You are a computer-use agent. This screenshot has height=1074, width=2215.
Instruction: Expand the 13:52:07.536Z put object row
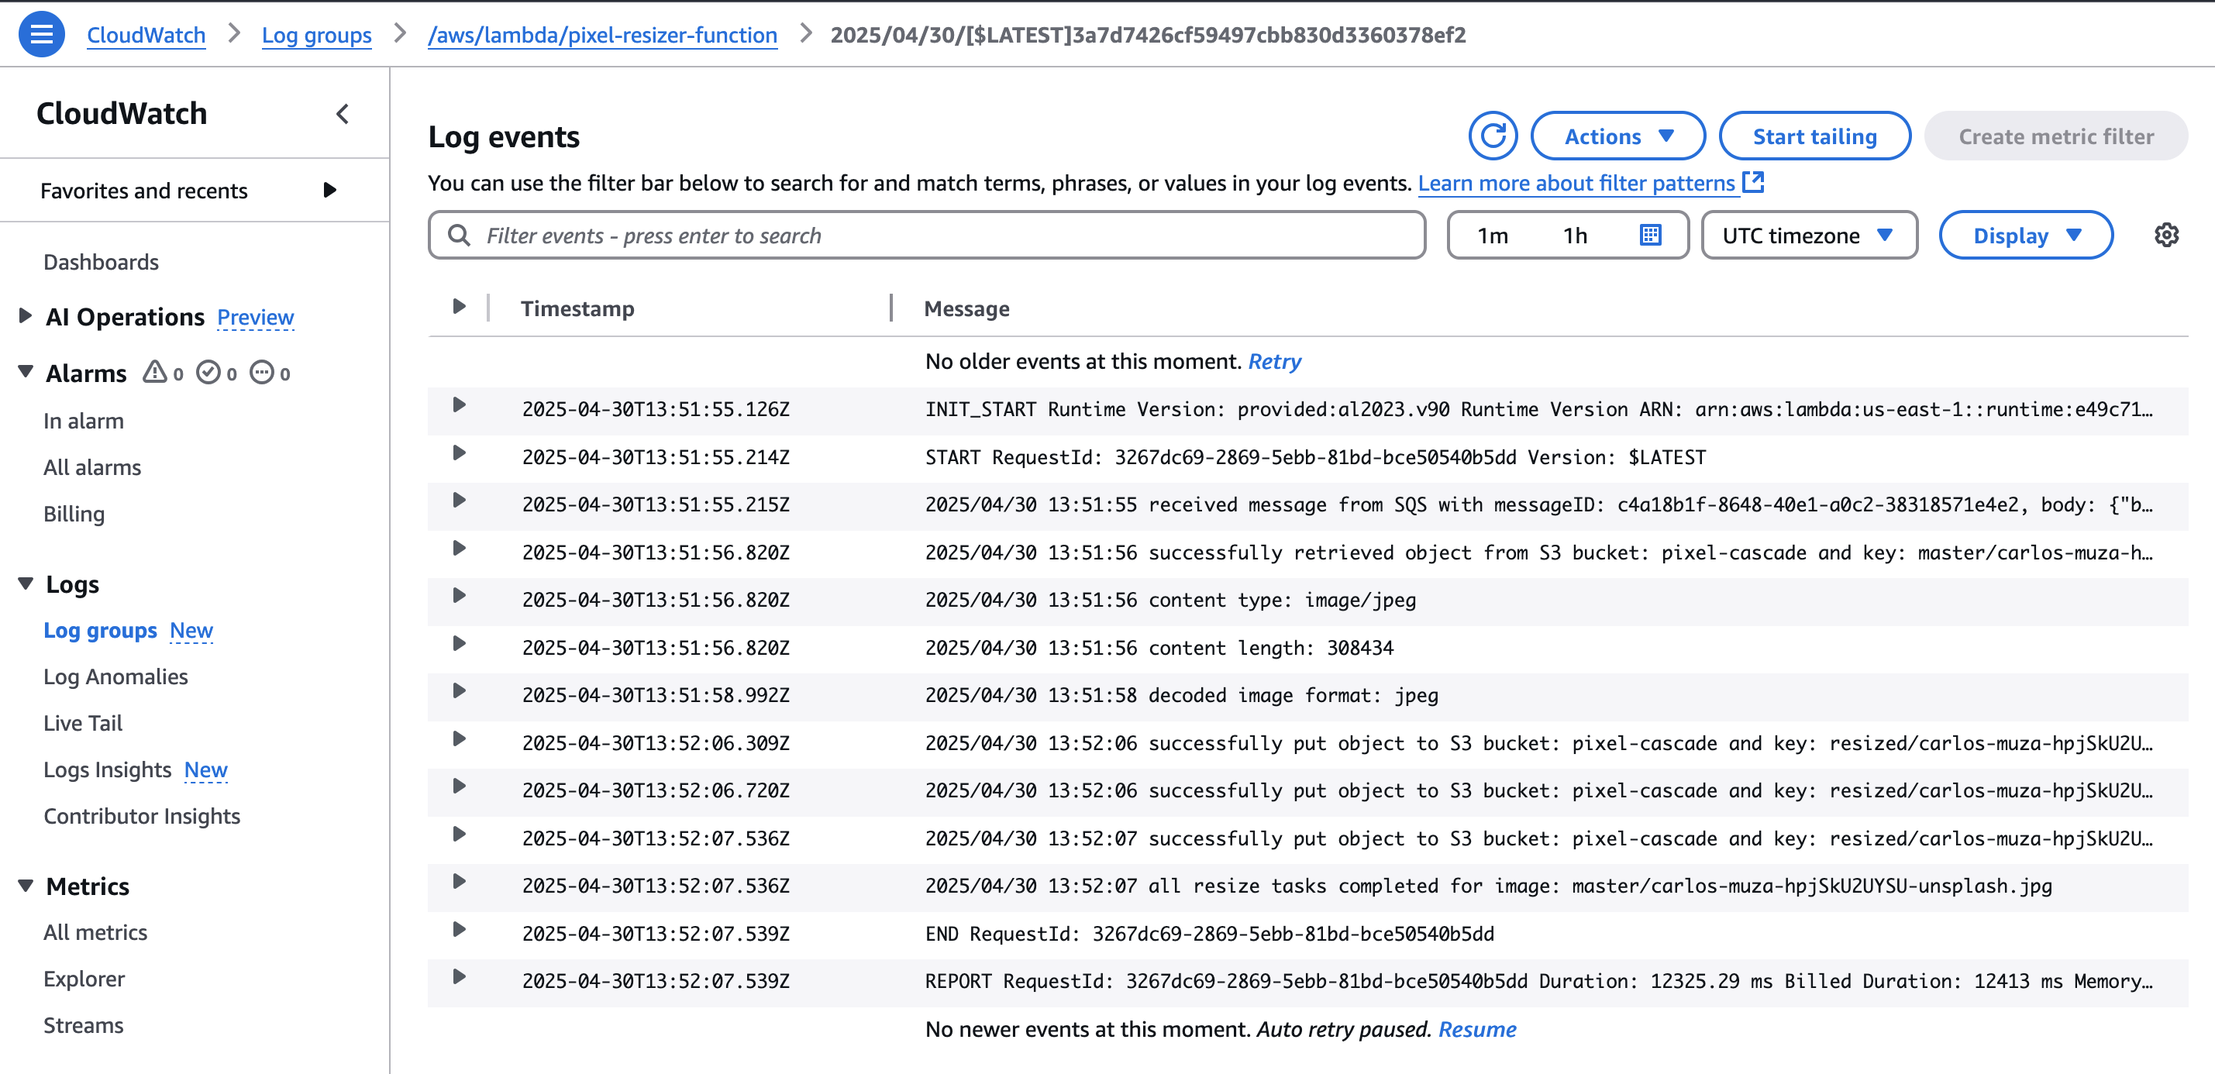459,835
